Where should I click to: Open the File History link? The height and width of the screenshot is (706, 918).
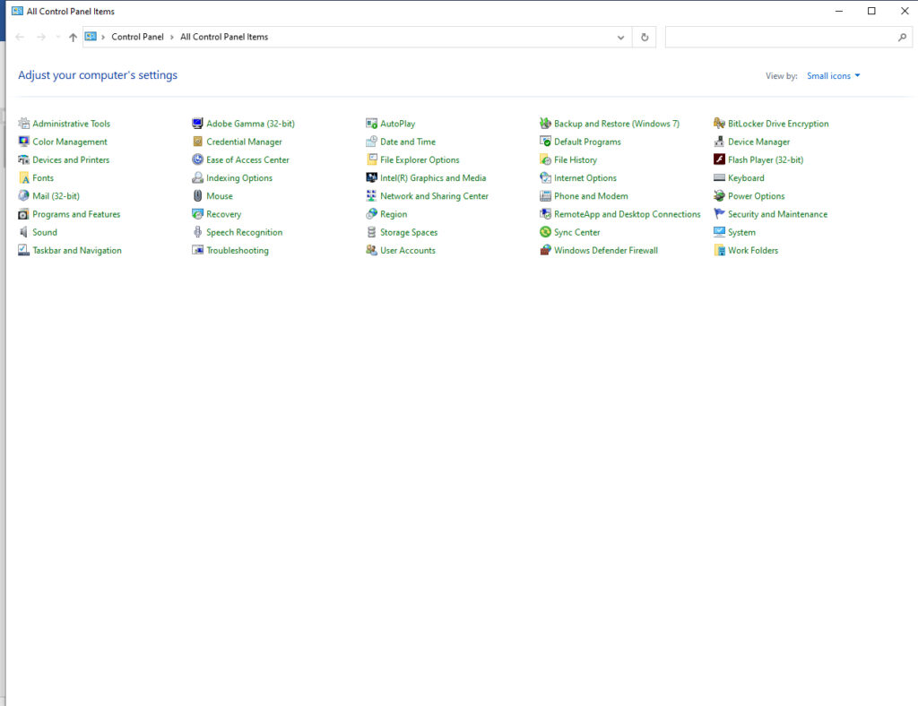576,159
